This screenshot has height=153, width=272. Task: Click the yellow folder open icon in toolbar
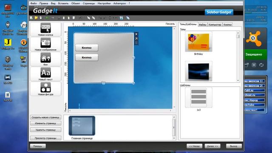(36, 18)
